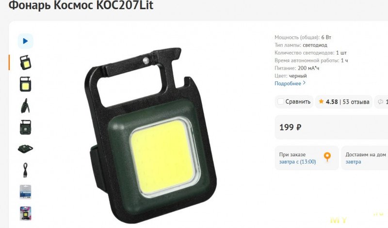This screenshot has height=228, width=388.
Task: Select the flat-lying flashlight thumbnail
Action: (x=25, y=149)
